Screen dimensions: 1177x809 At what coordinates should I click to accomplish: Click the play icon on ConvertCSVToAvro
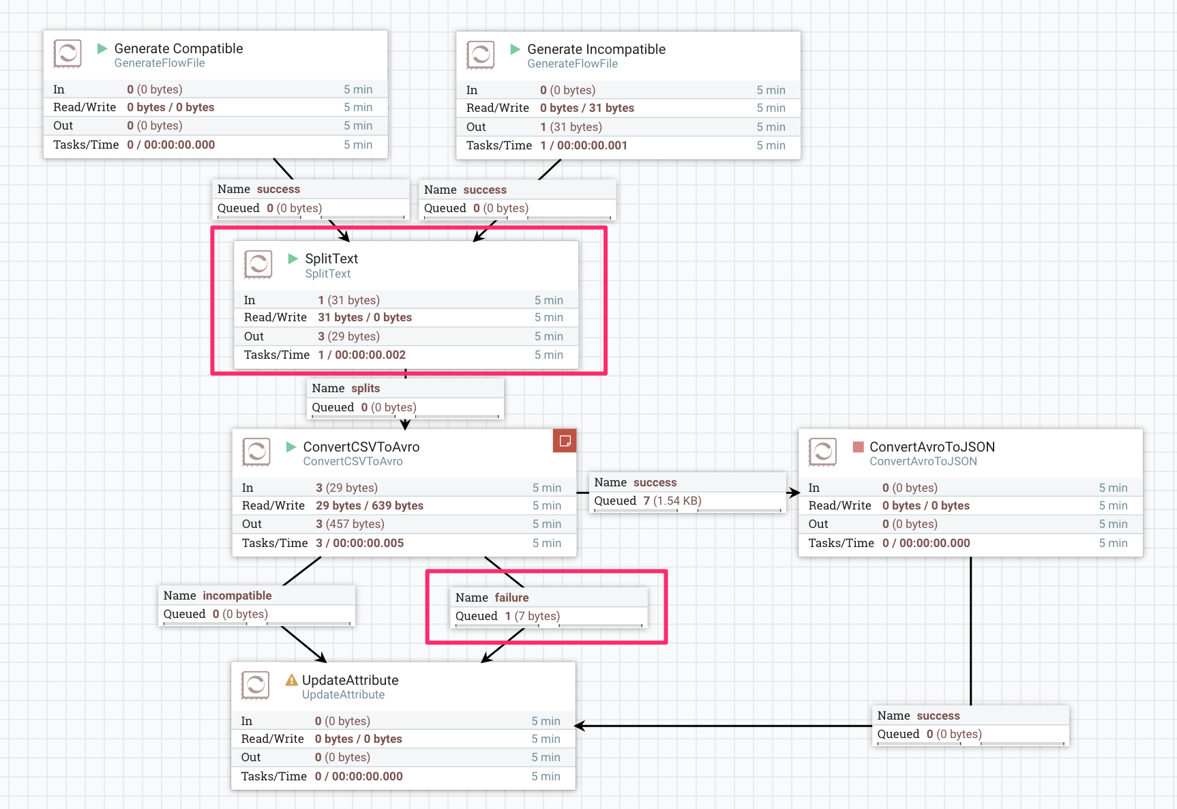tap(290, 447)
